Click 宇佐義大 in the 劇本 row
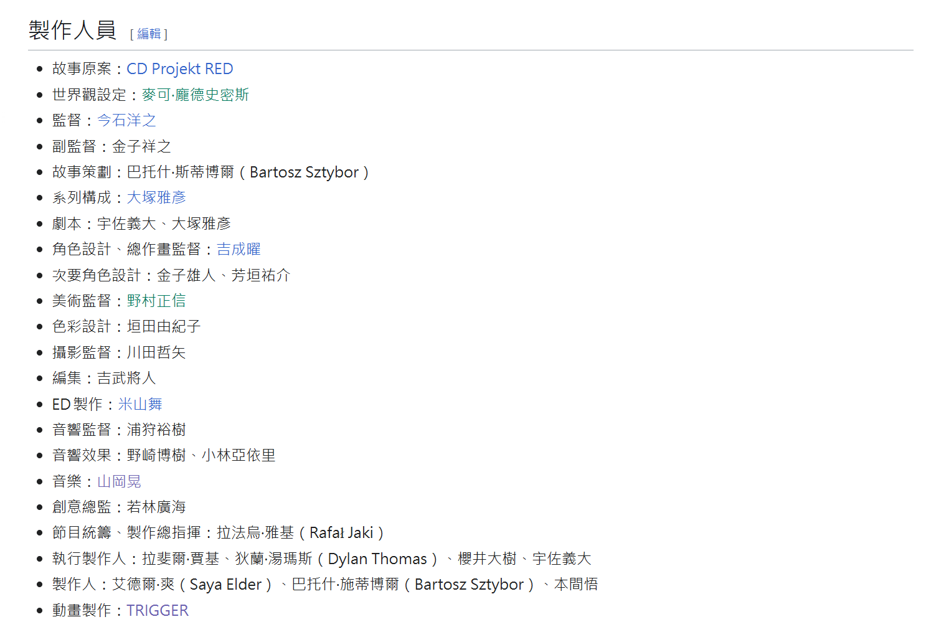This screenshot has width=926, height=632. [126, 224]
